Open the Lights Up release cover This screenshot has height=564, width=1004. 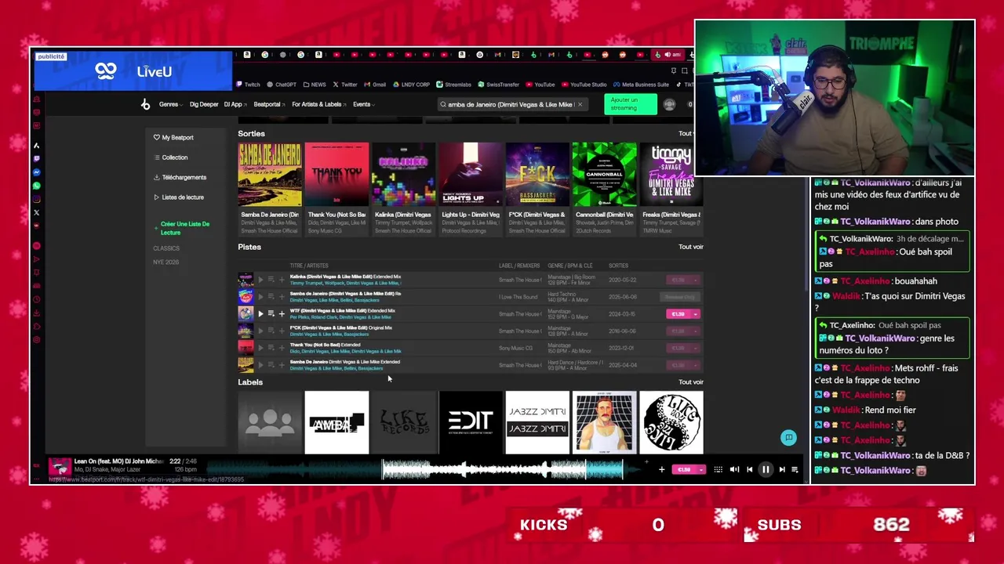pos(471,175)
